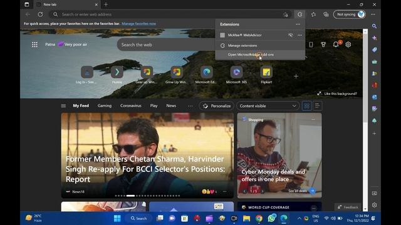Open the Feedback button

tap(348, 207)
